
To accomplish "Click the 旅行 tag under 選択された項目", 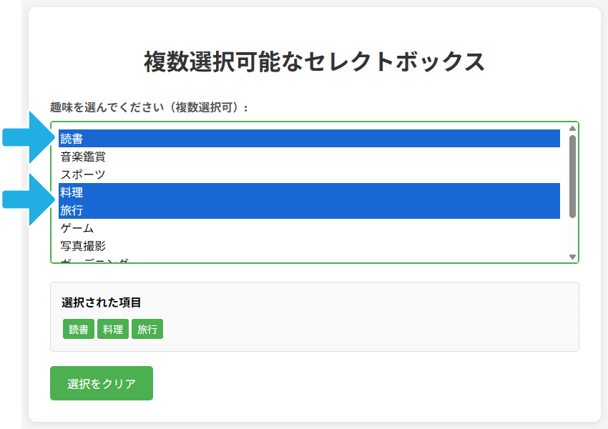I will [x=147, y=329].
